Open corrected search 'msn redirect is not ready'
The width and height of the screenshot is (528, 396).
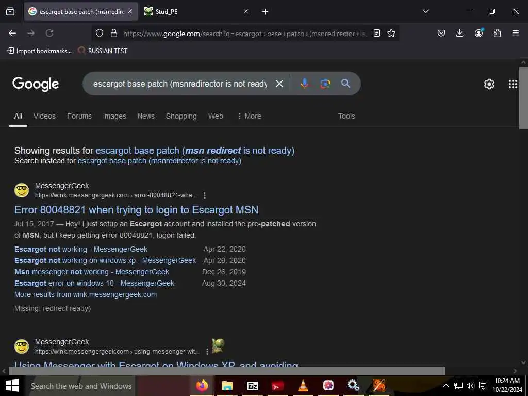pos(195,151)
